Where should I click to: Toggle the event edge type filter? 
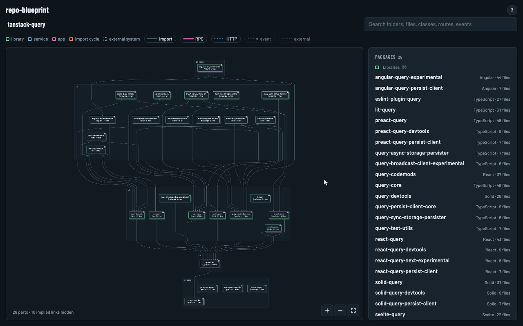coord(260,39)
